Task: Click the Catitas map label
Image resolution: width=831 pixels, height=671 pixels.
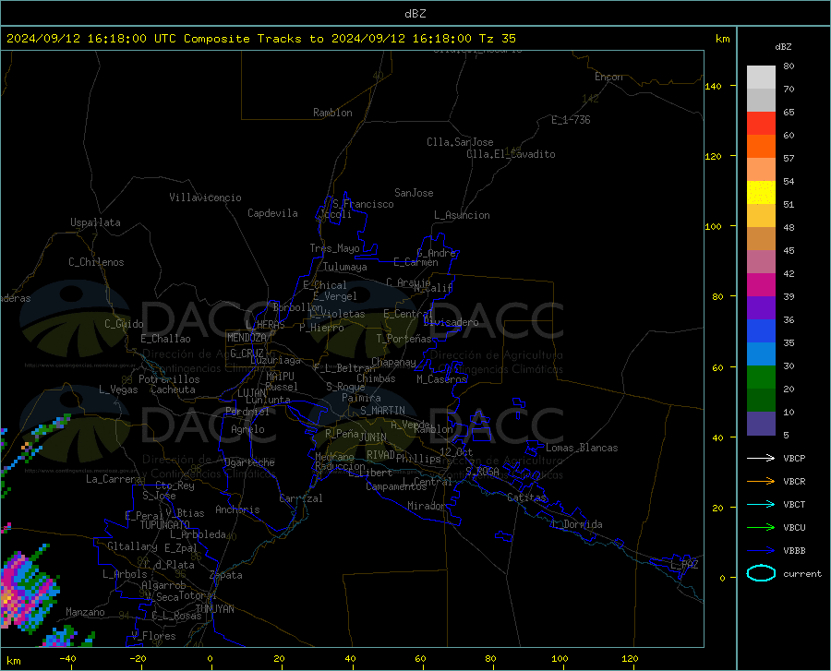Action: coord(526,497)
